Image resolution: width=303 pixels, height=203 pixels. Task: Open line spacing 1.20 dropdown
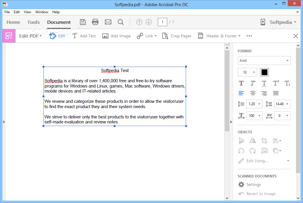point(254,104)
